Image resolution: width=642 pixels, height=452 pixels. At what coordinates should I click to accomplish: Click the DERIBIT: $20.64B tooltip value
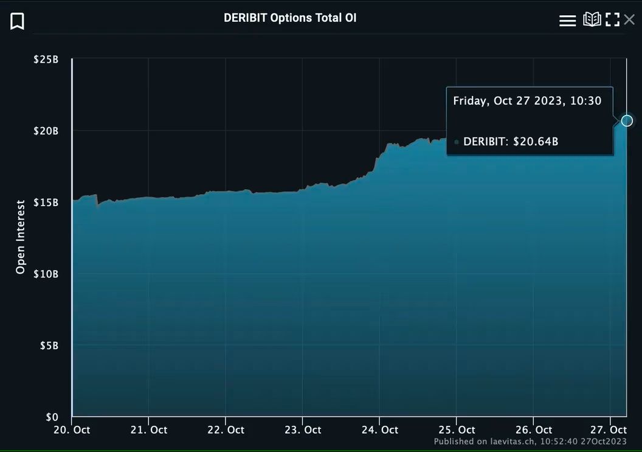click(x=511, y=142)
